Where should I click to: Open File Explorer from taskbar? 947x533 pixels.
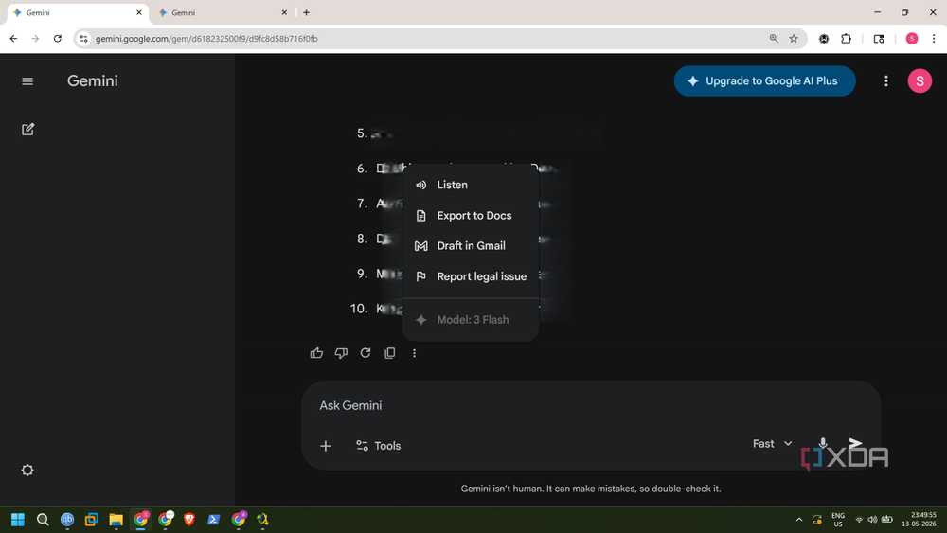[x=116, y=519]
